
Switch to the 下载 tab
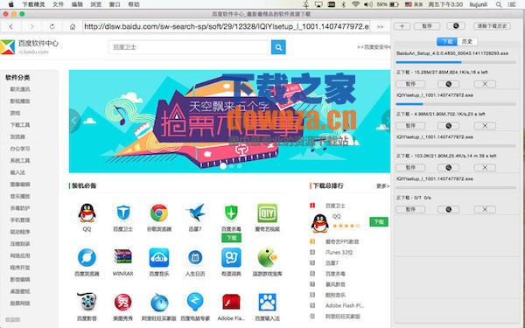coord(447,41)
